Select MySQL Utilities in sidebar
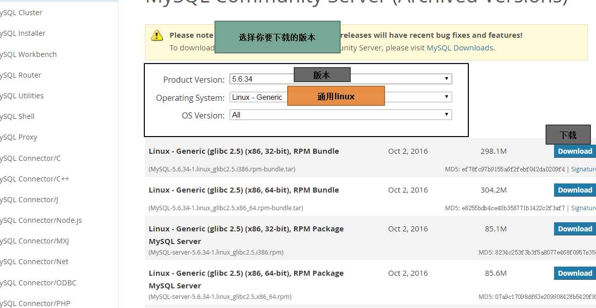The height and width of the screenshot is (308, 596). (x=22, y=96)
